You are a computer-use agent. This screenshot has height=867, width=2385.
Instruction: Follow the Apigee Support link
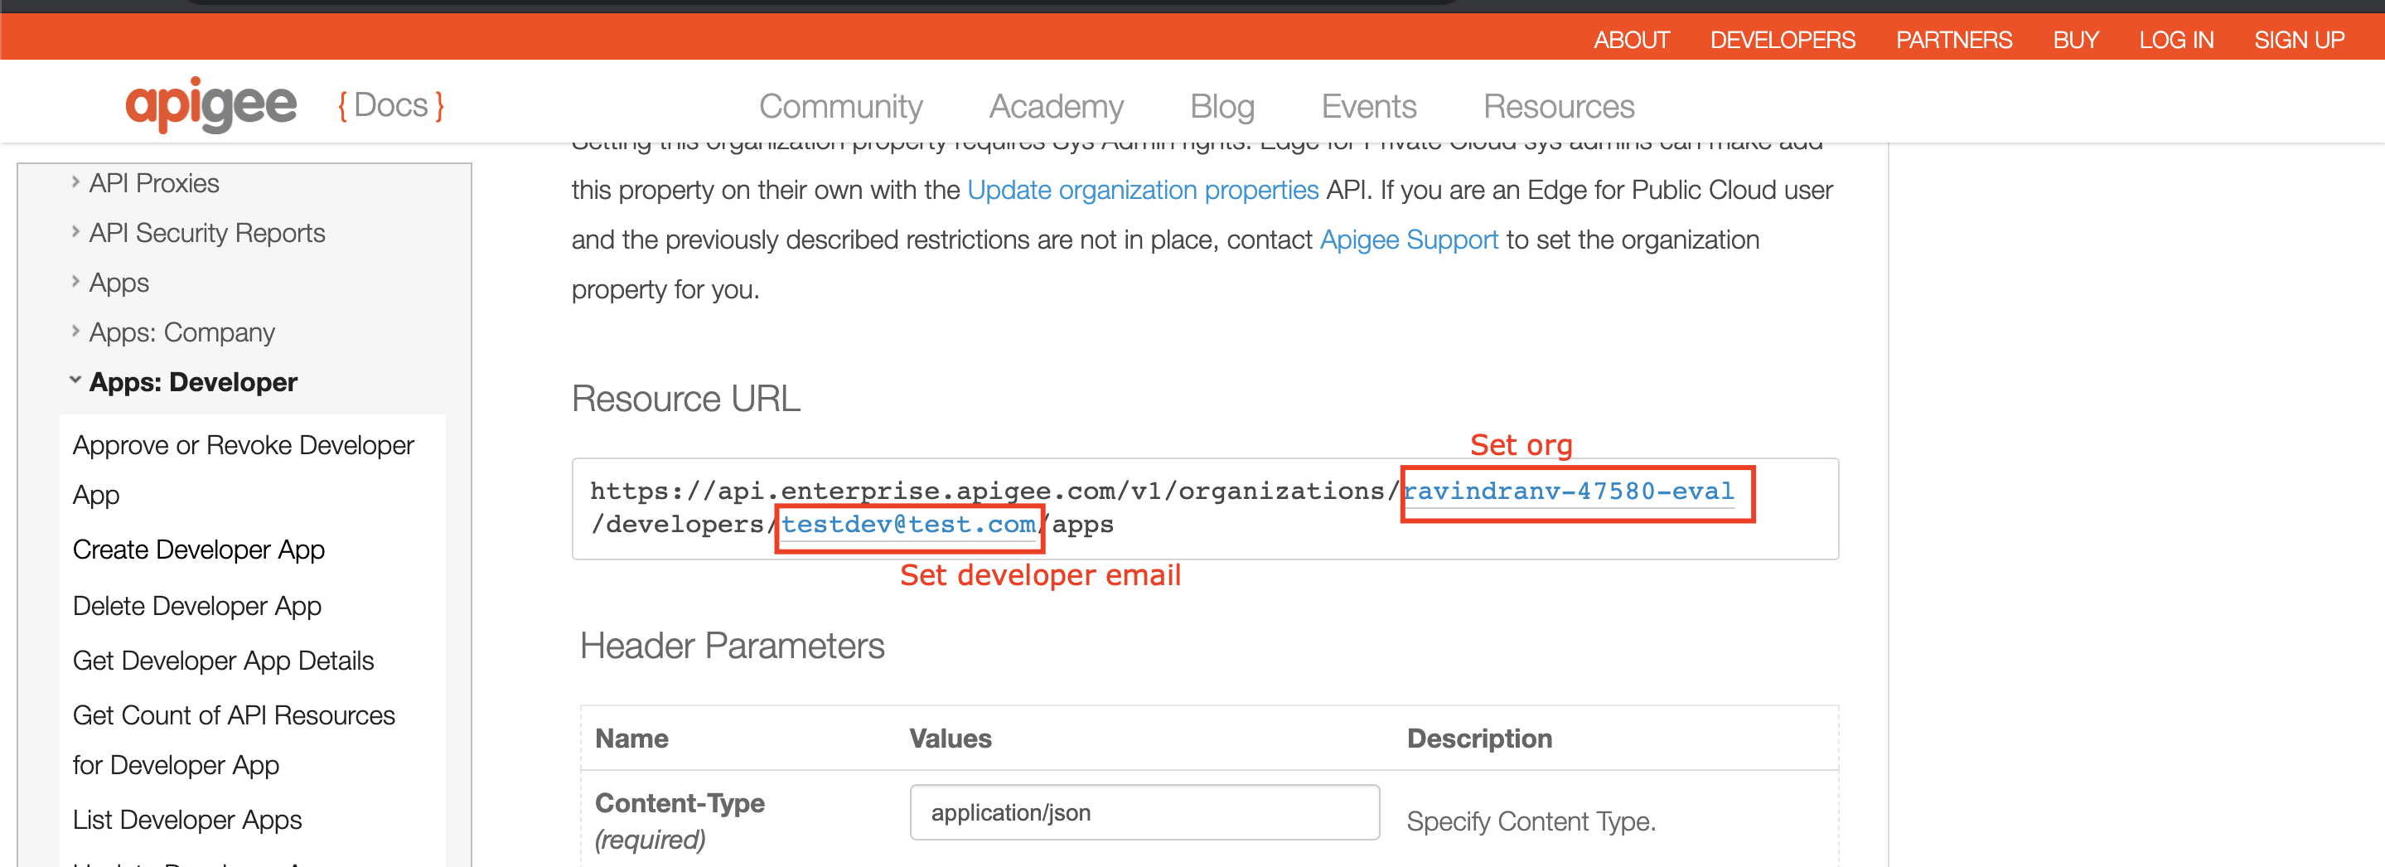(x=1408, y=240)
